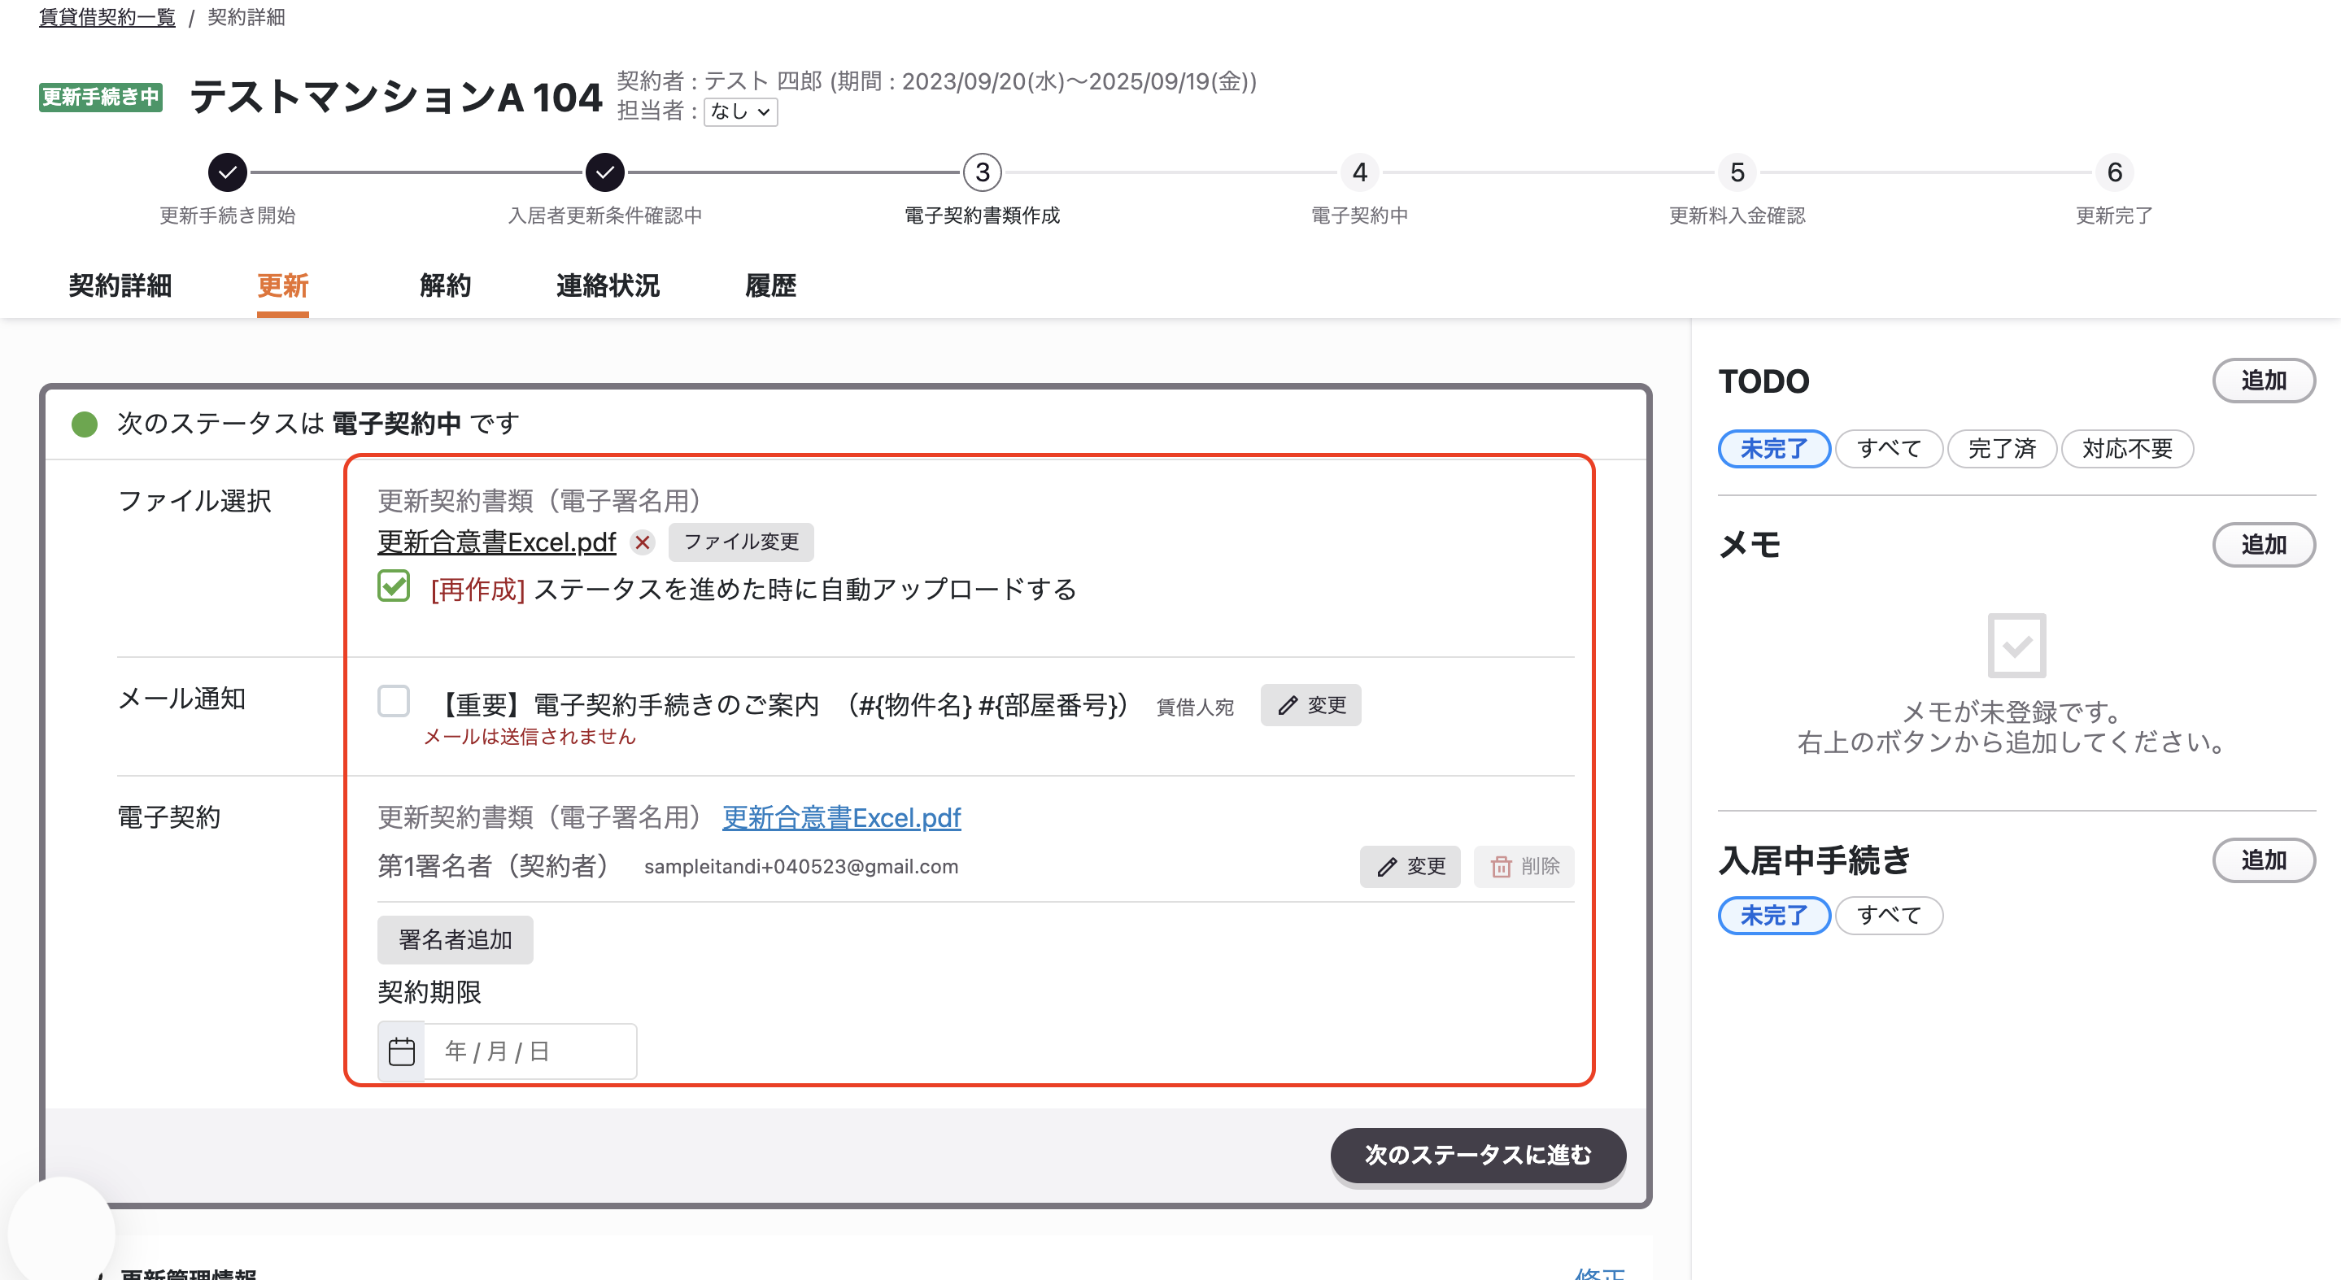2341x1280 pixels.
Task: Open blue 更新合意書Excel.pdf link under 電子契約
Action: pos(840,817)
